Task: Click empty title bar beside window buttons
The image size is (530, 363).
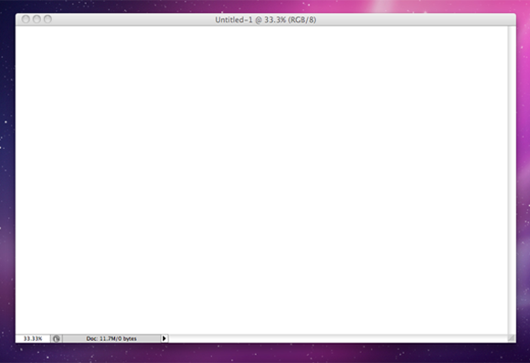Action: (x=132, y=19)
